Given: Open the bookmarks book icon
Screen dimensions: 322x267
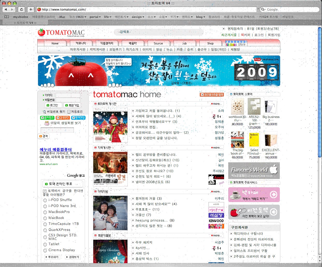Looking at the screenshot, I should point(7,17).
